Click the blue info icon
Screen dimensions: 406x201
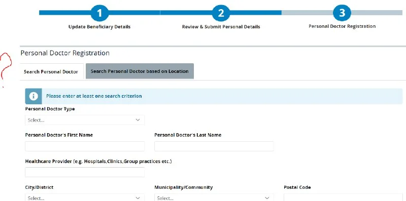(x=33, y=96)
